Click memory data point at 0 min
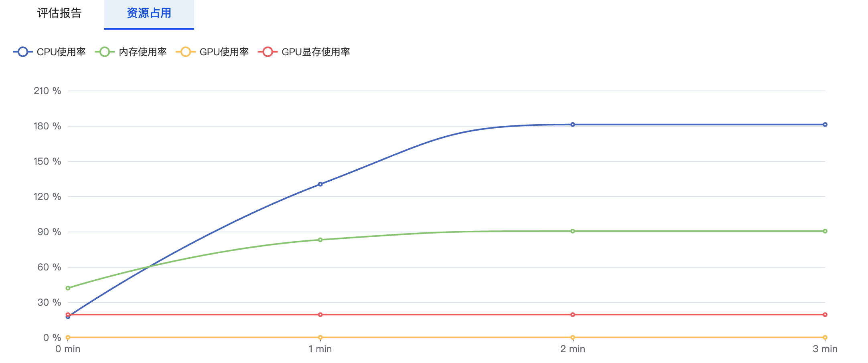Screen dimensions: 868x363 tap(68, 288)
